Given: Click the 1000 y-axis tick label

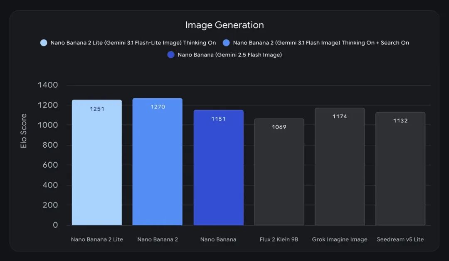Looking at the screenshot, I should (x=48, y=125).
